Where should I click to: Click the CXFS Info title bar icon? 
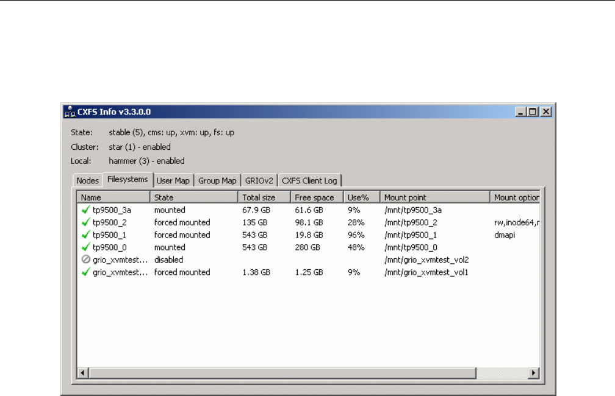70,111
